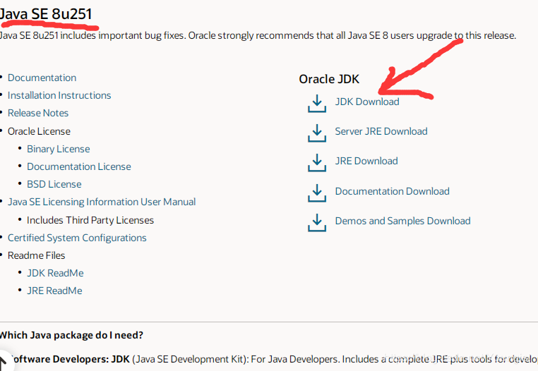538x371 pixels.
Task: Open Certified System Configurations link
Action: (77, 238)
